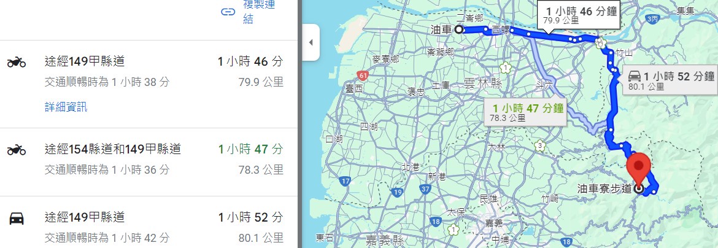Click the 複製連結 text link
Screen dimensions: 718x248
tap(258, 12)
